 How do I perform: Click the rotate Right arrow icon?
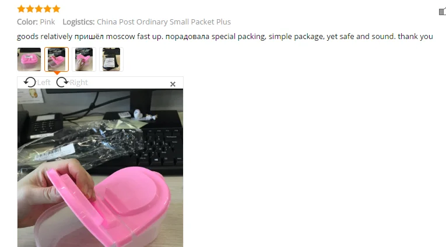tap(62, 82)
